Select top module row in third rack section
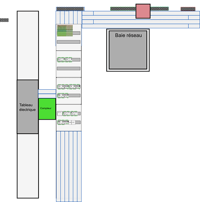 pos(69,86)
